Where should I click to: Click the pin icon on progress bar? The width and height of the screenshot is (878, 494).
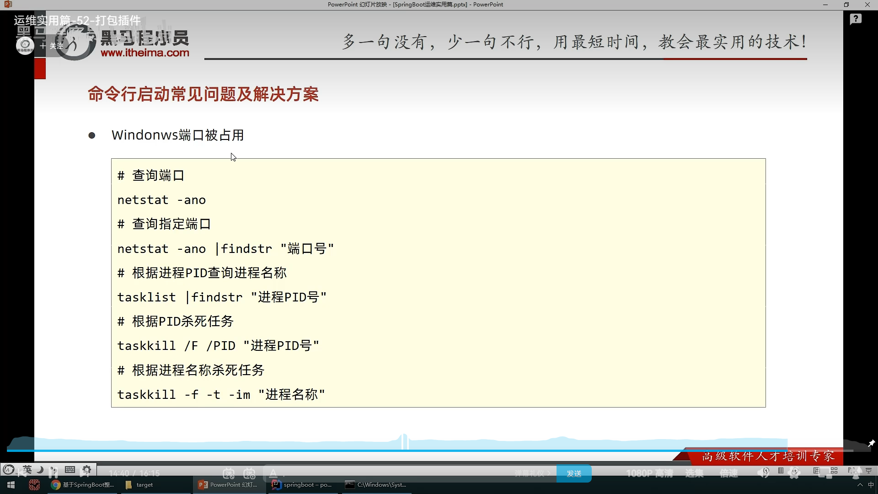click(871, 443)
